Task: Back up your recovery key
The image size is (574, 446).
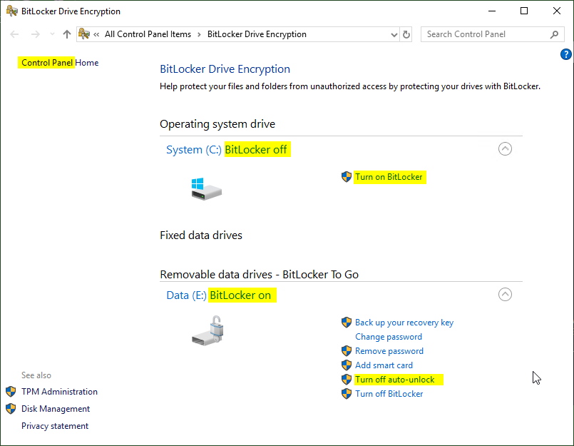Action: pos(404,322)
